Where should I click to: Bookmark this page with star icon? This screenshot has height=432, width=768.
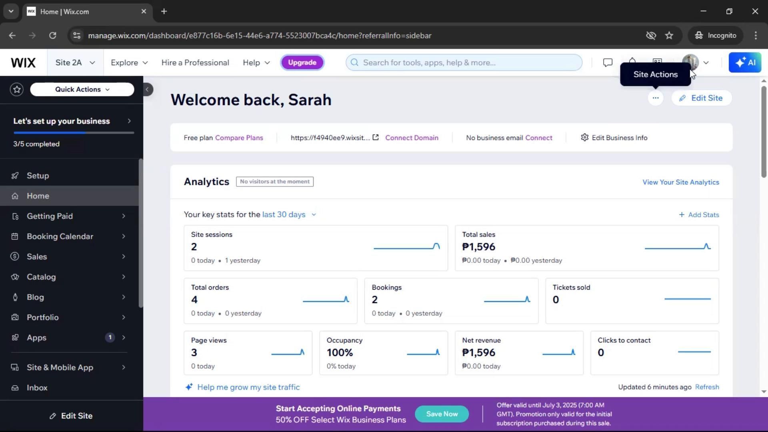[x=669, y=36]
